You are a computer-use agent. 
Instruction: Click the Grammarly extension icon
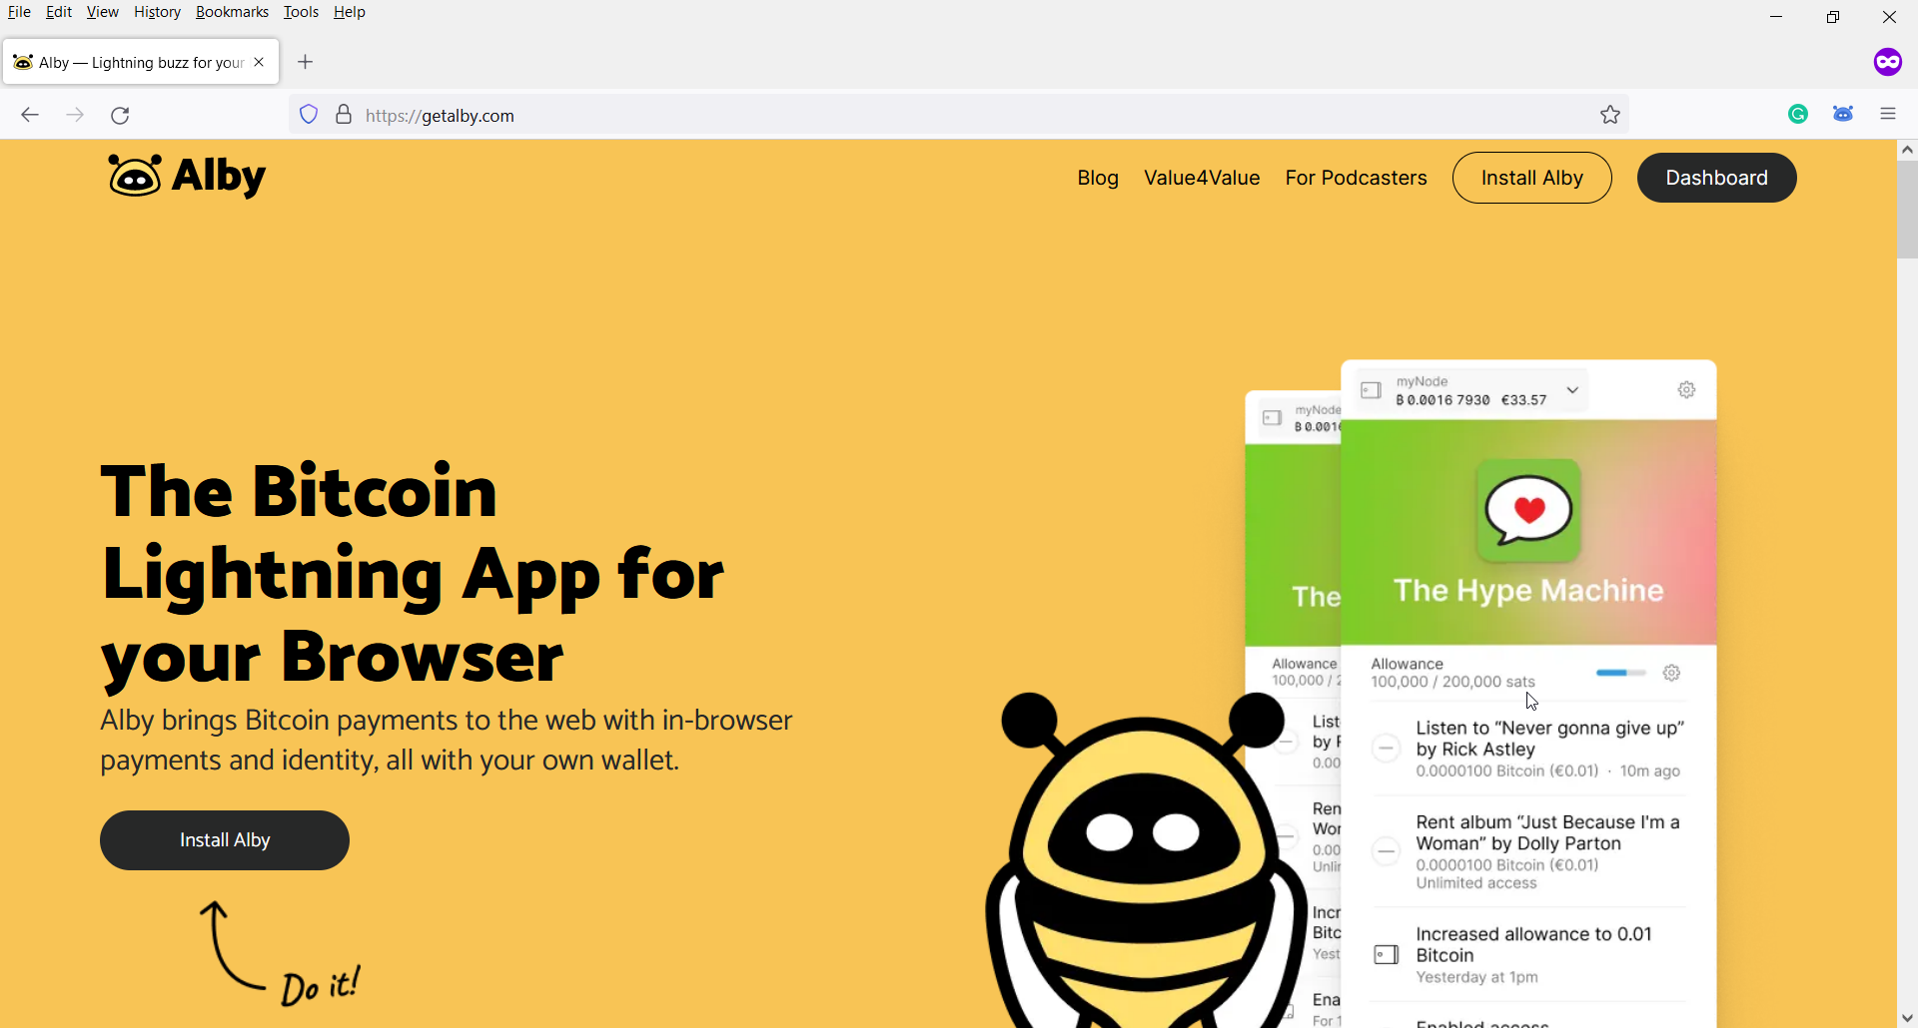point(1798,115)
